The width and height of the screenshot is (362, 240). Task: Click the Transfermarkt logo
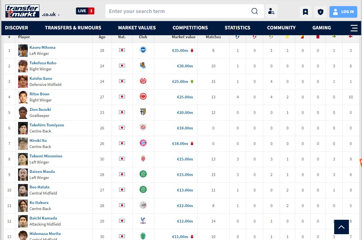pyautogui.click(x=22, y=11)
